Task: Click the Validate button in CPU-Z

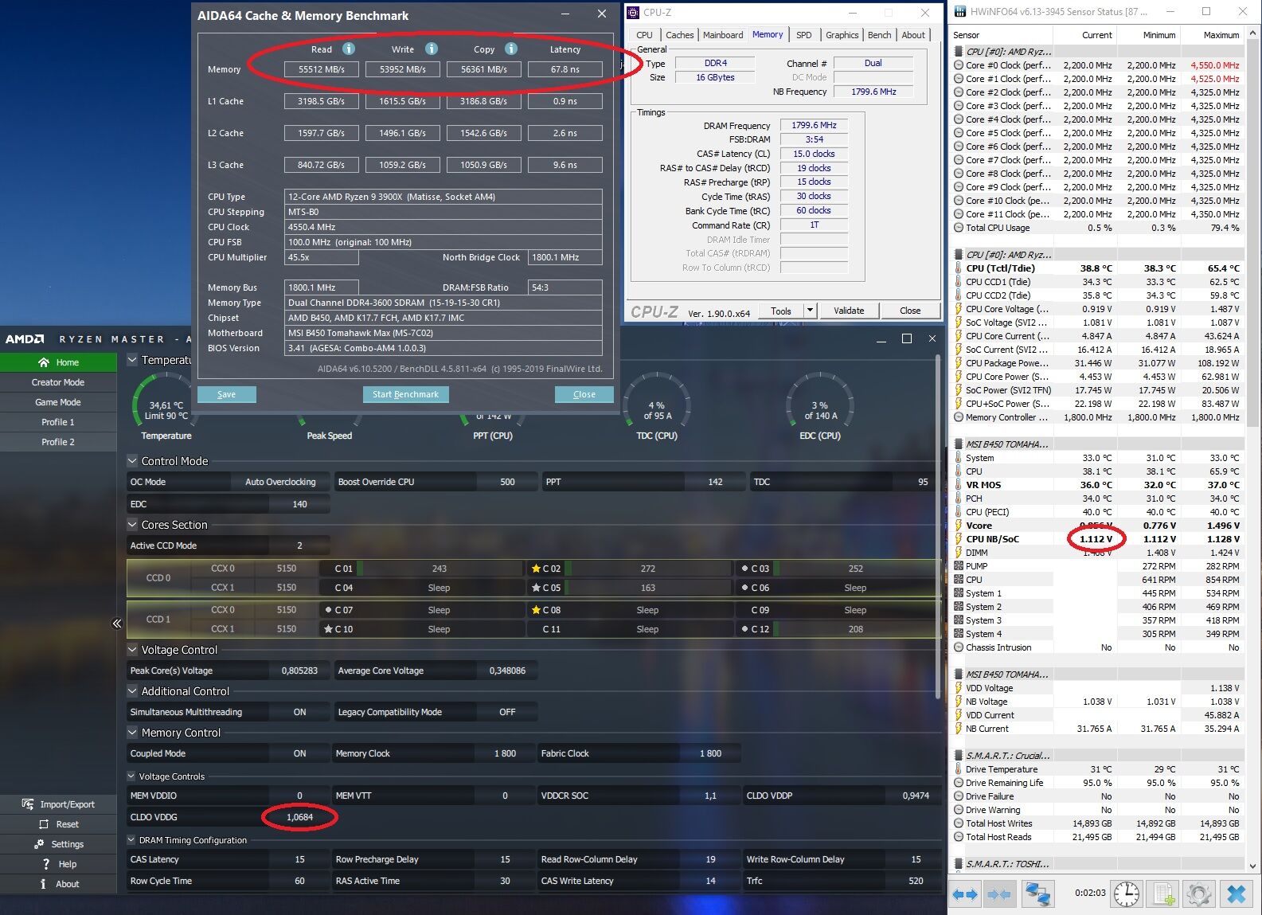Action: 849,311
